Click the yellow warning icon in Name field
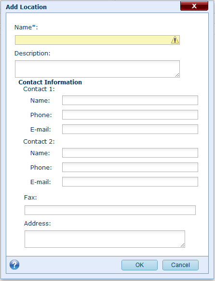Screen dimensions: 215x281 (x=175, y=40)
